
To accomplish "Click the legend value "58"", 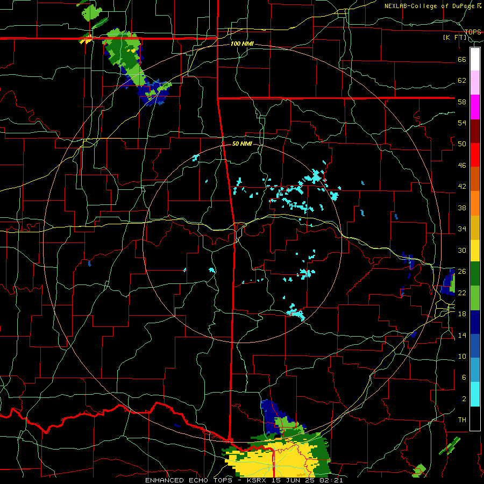I will click(462, 102).
